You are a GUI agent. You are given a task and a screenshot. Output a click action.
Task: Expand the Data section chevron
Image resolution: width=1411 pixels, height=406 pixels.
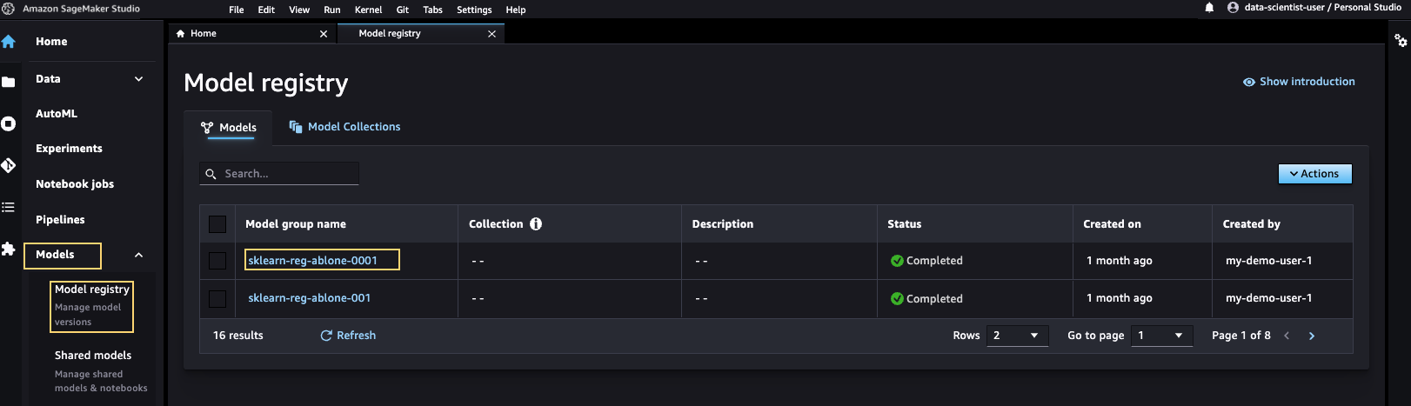(x=138, y=79)
